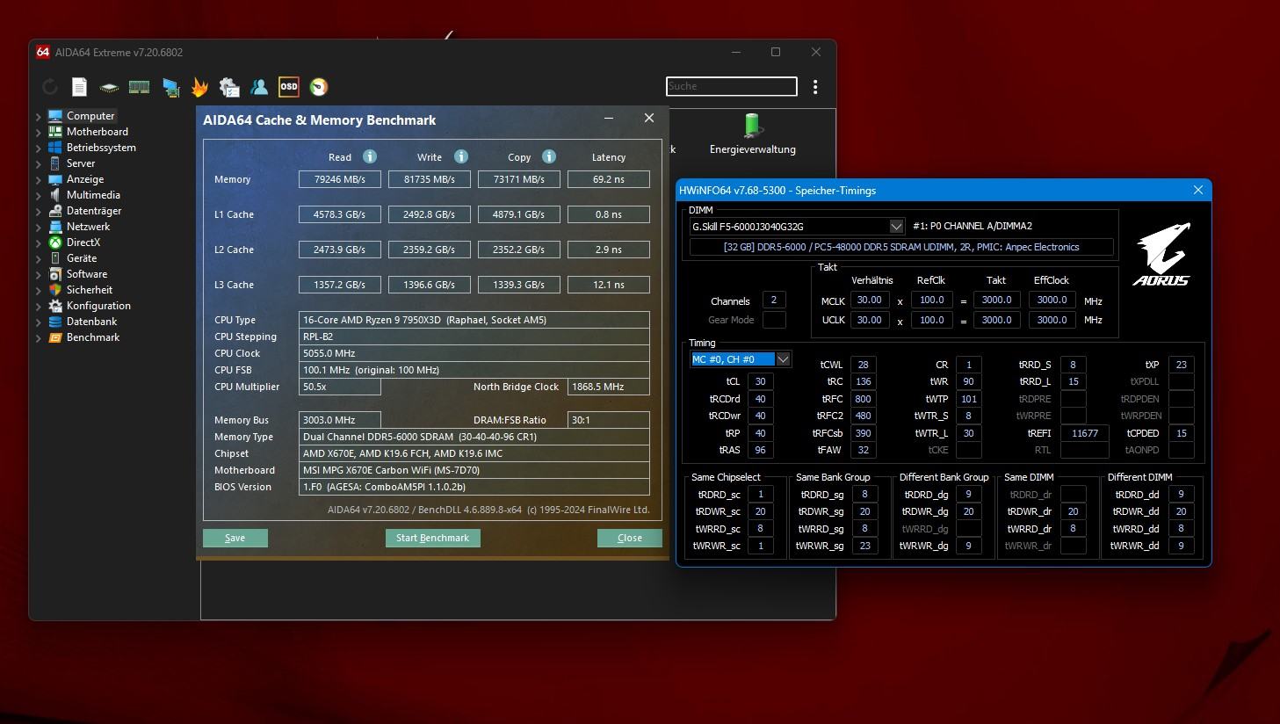Screen dimensions: 1280x724
Task: Click the Memory Read value 79246 MB/s
Action: tap(340, 179)
